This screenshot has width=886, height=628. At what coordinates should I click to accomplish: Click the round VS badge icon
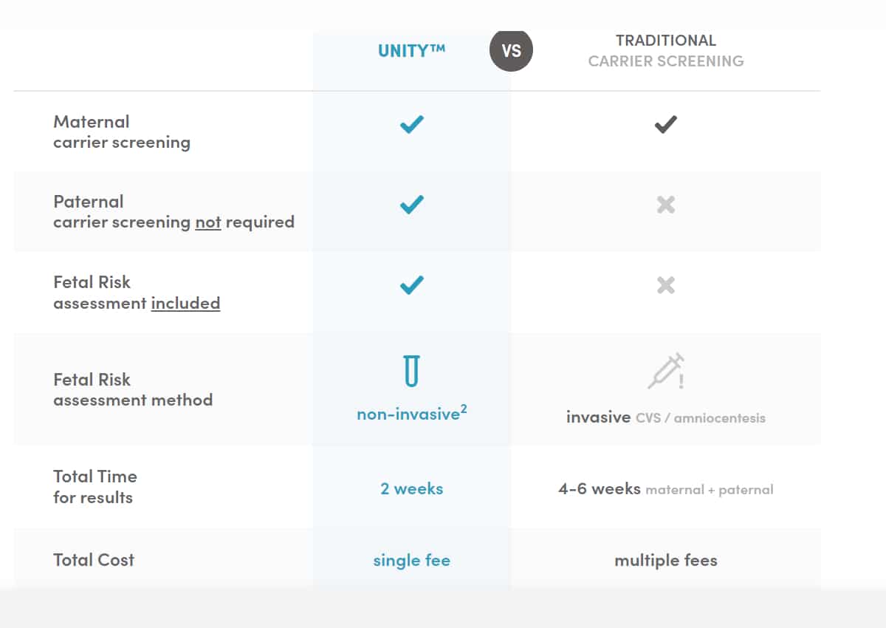coord(511,51)
